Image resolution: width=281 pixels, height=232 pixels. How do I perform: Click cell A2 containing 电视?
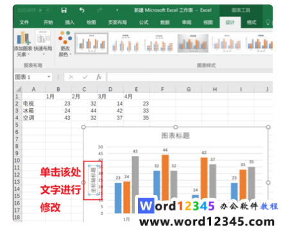coord(33,104)
